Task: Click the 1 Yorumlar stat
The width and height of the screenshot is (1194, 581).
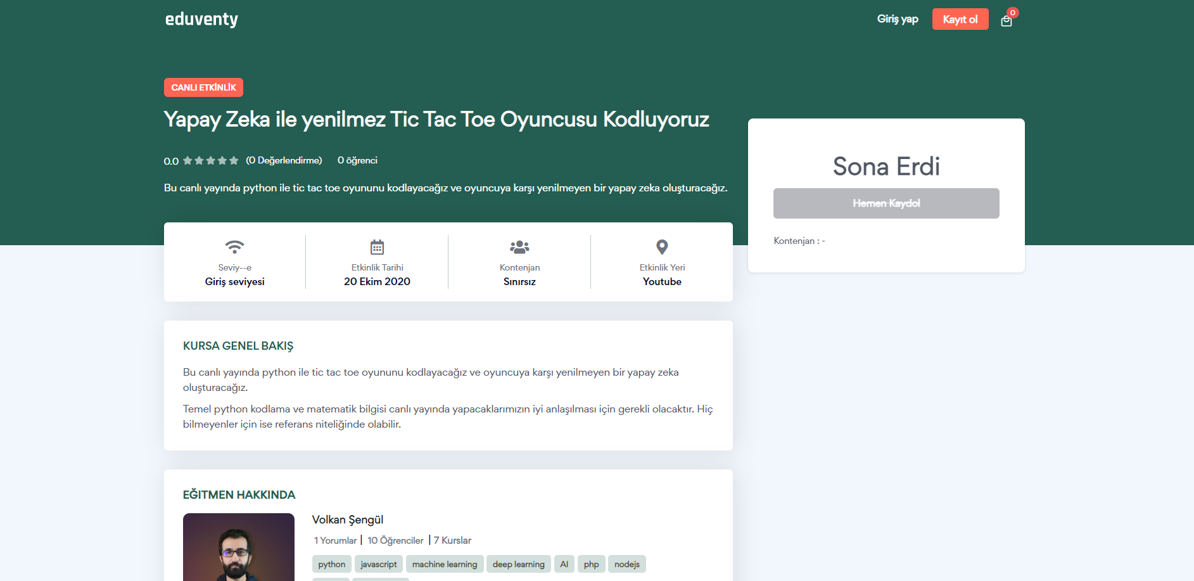Action: [x=335, y=540]
